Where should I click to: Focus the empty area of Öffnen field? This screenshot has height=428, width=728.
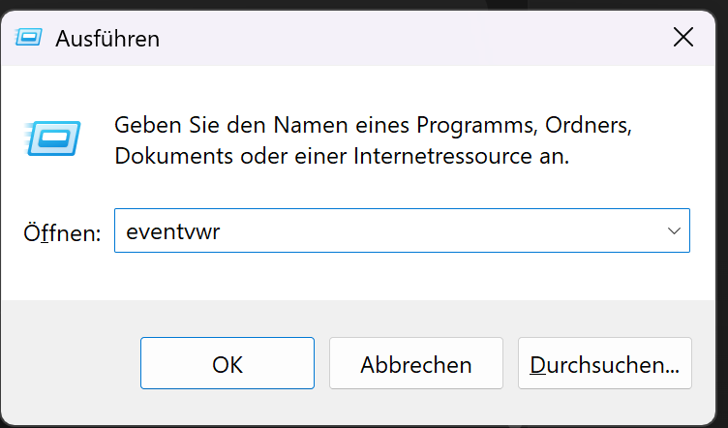[436, 232]
